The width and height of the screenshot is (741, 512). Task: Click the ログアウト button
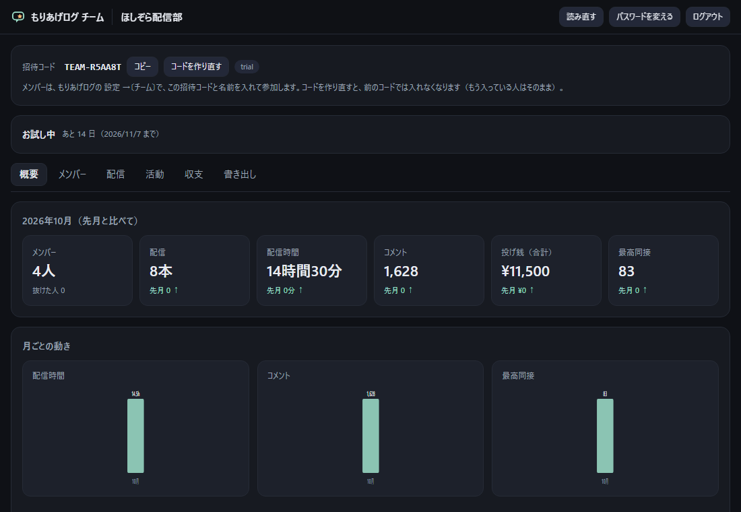pos(707,17)
